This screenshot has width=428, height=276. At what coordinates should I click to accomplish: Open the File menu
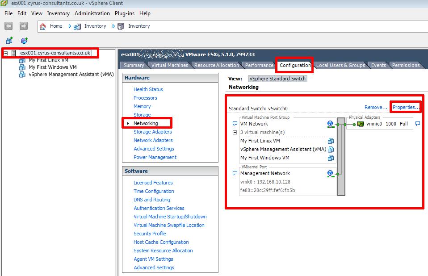point(8,13)
